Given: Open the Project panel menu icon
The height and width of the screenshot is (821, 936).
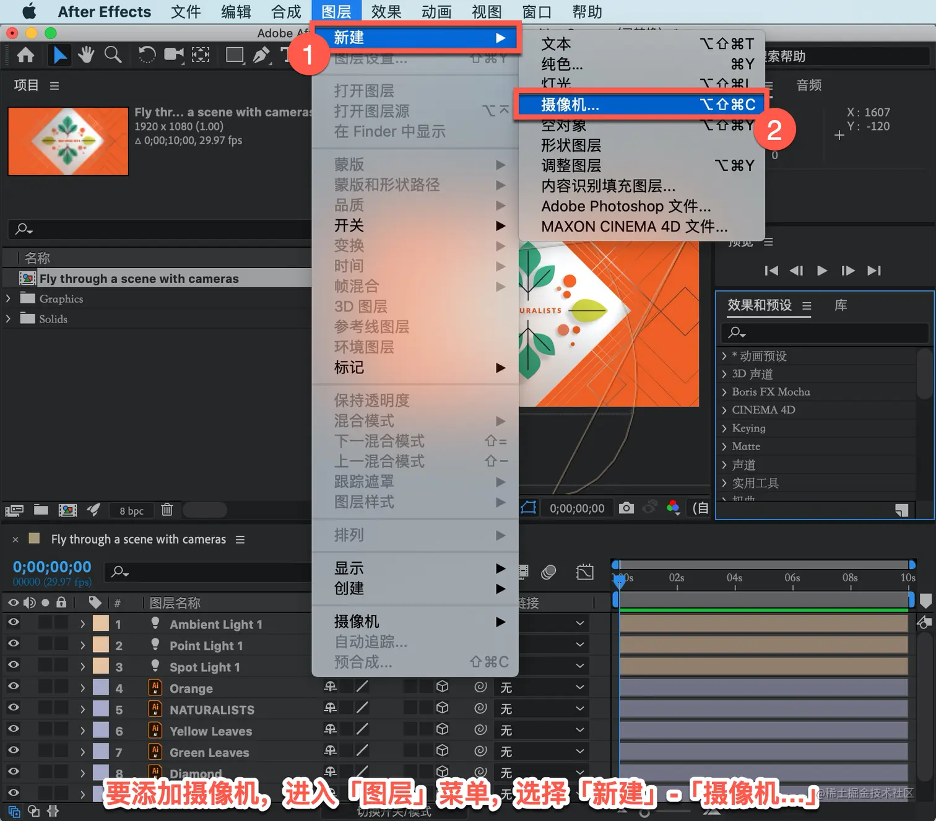Looking at the screenshot, I should tap(54, 85).
